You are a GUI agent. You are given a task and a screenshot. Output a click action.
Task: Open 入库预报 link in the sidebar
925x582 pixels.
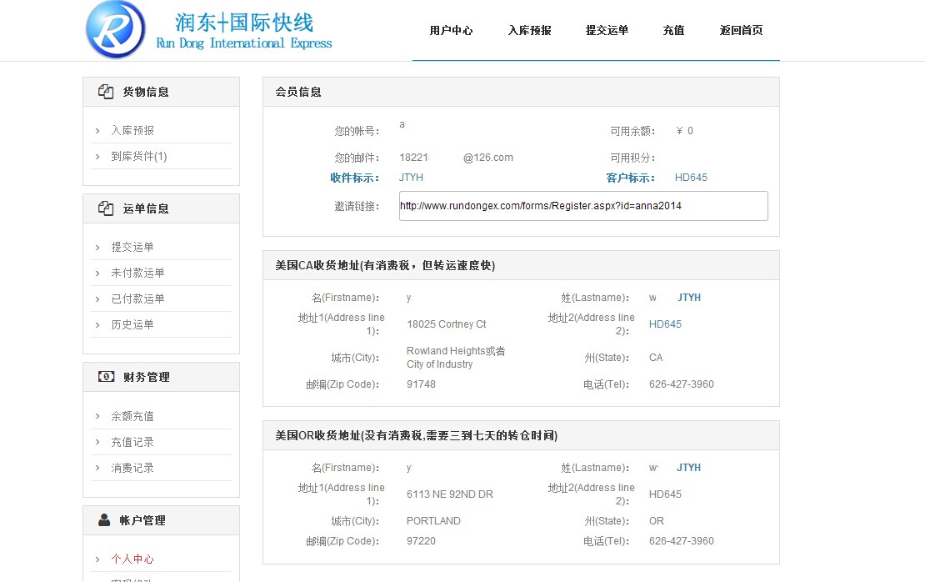(x=132, y=130)
